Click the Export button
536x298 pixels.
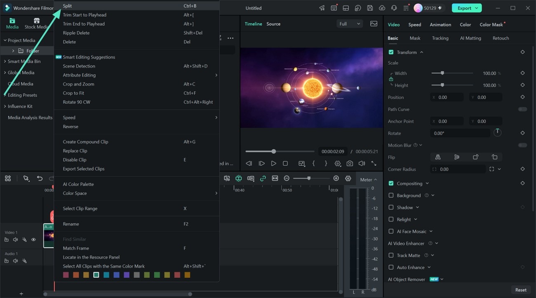click(466, 8)
